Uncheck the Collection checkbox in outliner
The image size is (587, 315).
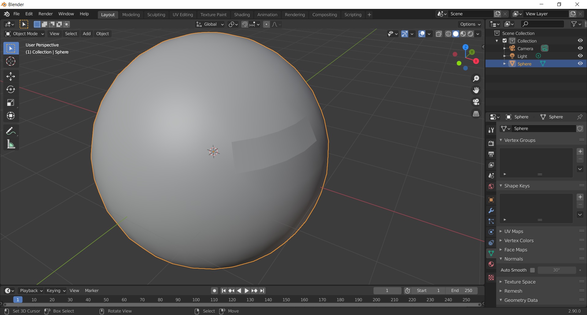pyautogui.click(x=505, y=41)
